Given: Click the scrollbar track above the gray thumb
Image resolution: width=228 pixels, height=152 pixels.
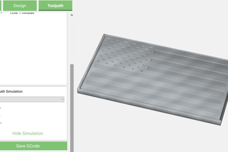Looking at the screenshot, I should (x=72, y=40).
